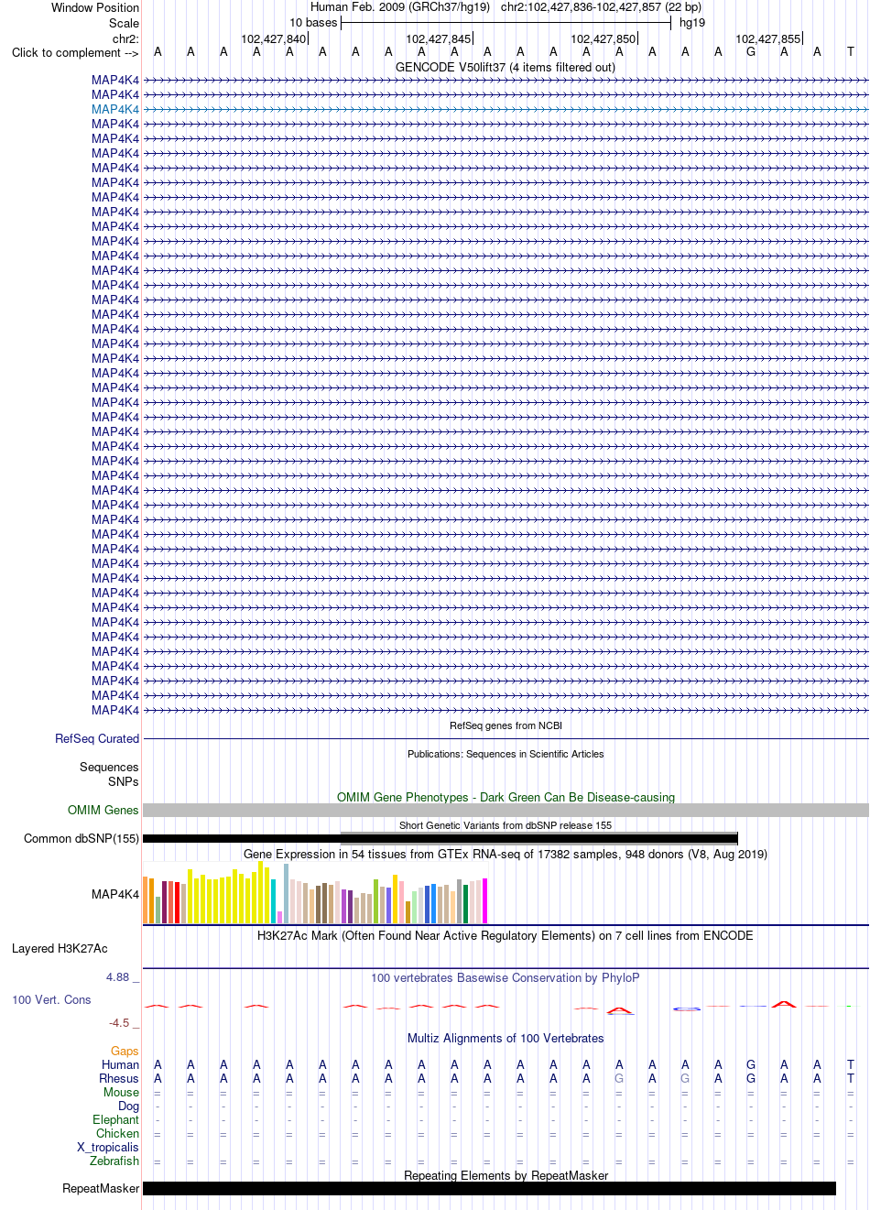Click the hg19 label next to scale bar
This screenshot has width=870, height=1210.
tap(692, 23)
